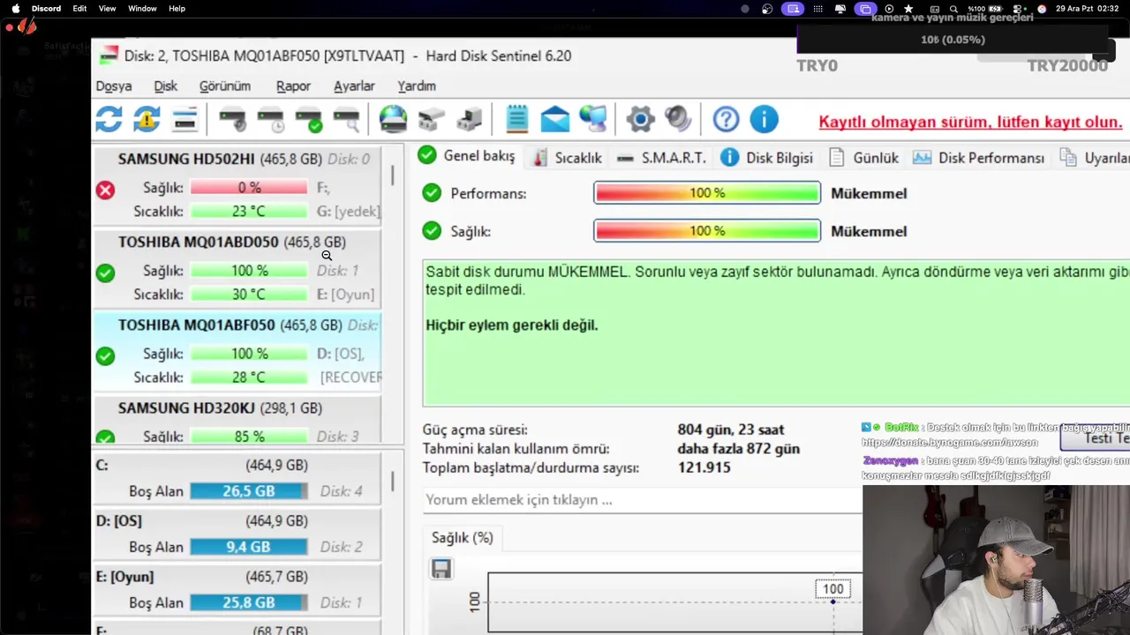
Task: Click the globe over disk toolbar icon
Action: tap(393, 119)
